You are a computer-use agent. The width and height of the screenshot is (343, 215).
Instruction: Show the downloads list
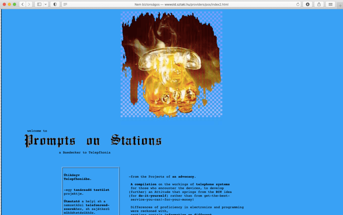307,4
